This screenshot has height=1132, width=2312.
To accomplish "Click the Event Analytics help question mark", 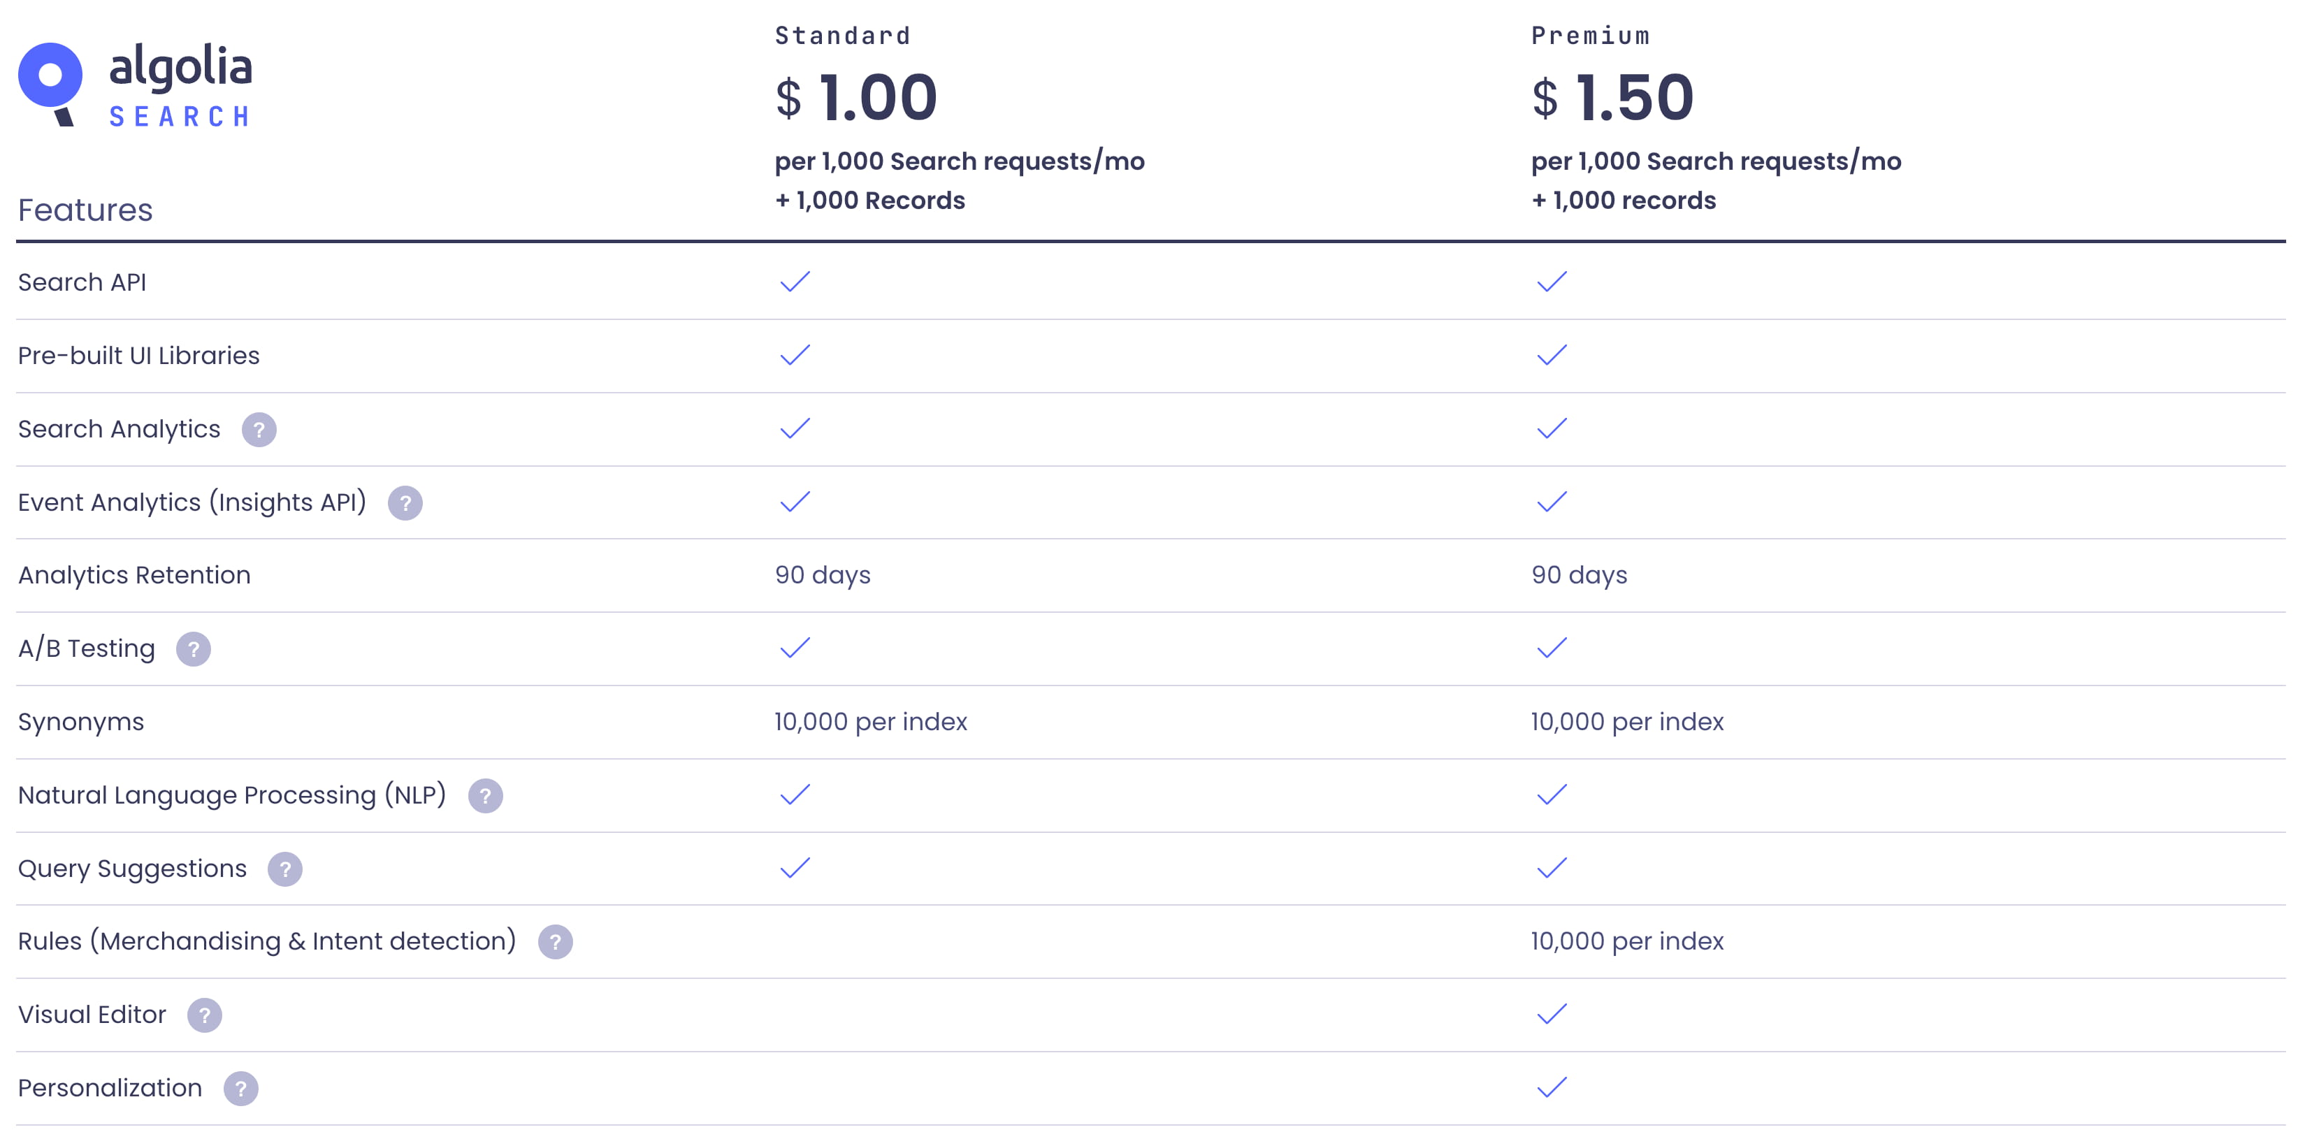I will click(x=405, y=503).
